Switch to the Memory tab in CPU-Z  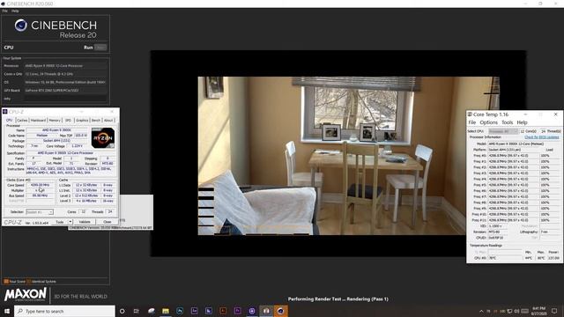55,121
